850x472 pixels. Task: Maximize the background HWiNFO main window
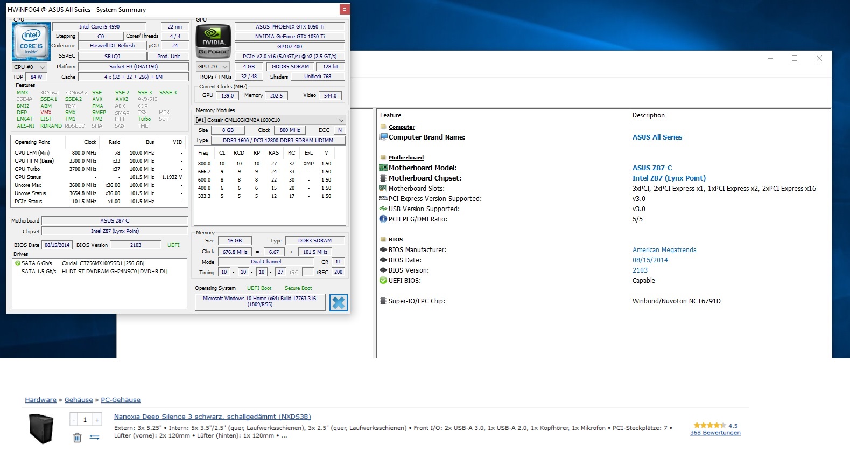(794, 58)
